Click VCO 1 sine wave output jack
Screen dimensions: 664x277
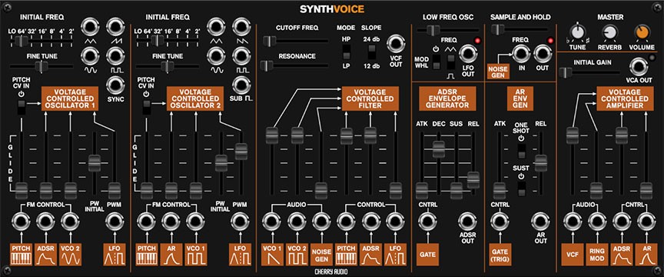(91, 55)
